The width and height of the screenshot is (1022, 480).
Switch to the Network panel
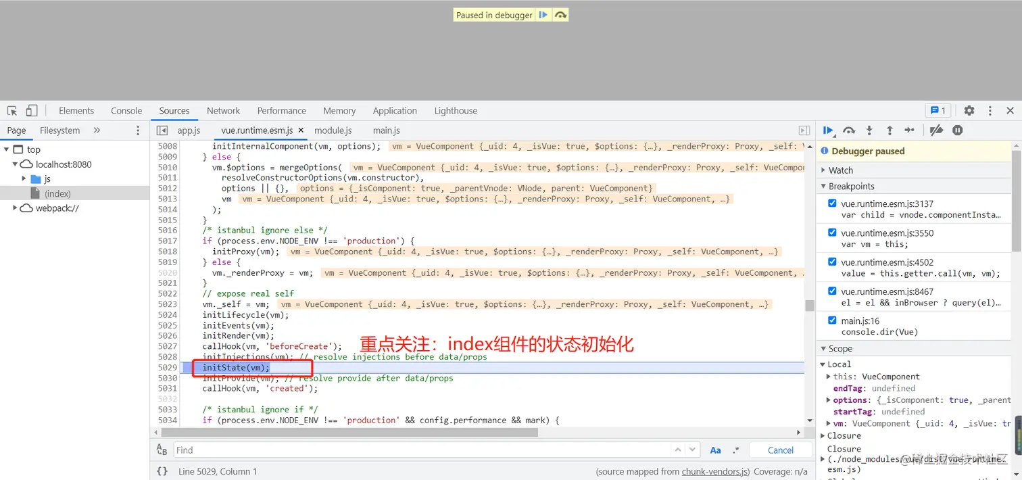pyautogui.click(x=224, y=111)
